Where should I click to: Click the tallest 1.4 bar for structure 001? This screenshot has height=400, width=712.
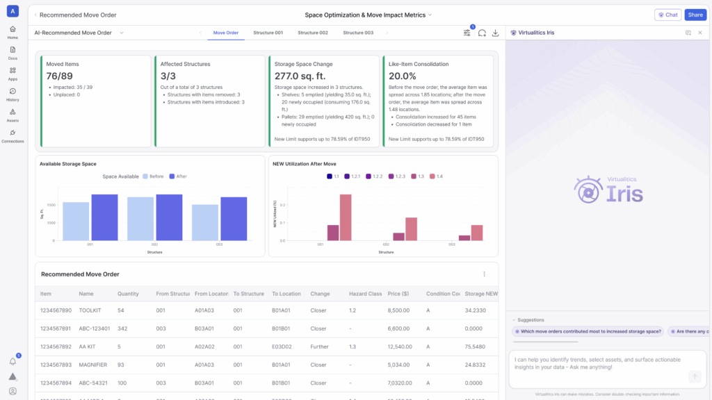pyautogui.click(x=346, y=217)
